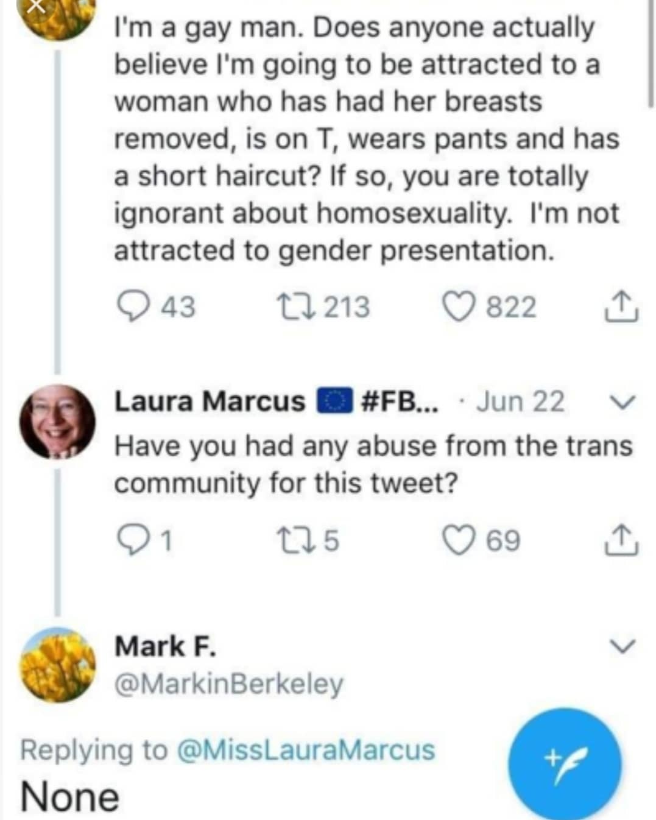Expand options chevron on Laura Marcus's tweet
Viewport: 656px width, 820px height.
point(622,402)
